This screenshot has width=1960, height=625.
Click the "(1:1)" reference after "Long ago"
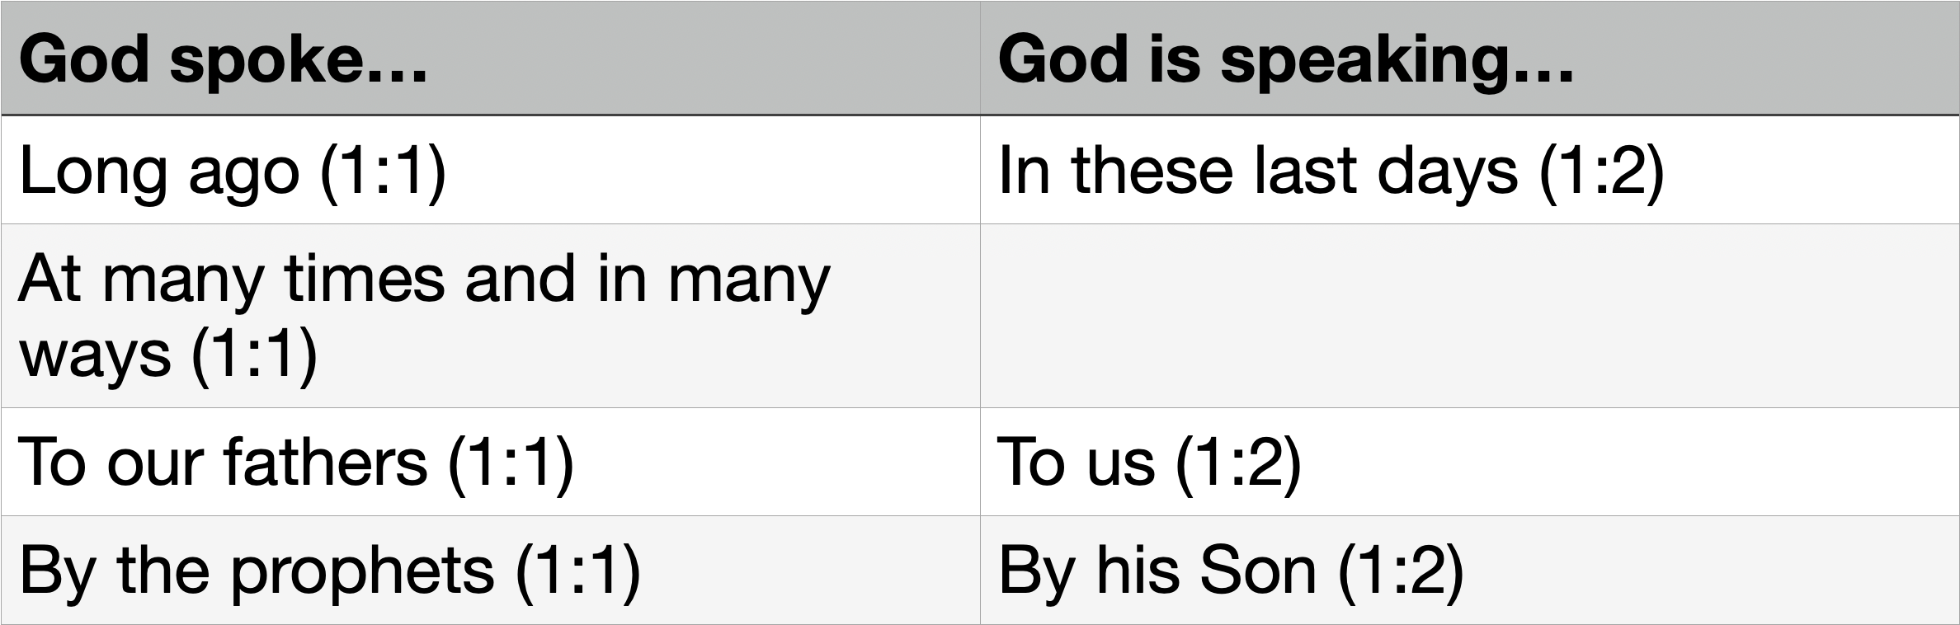[383, 171]
